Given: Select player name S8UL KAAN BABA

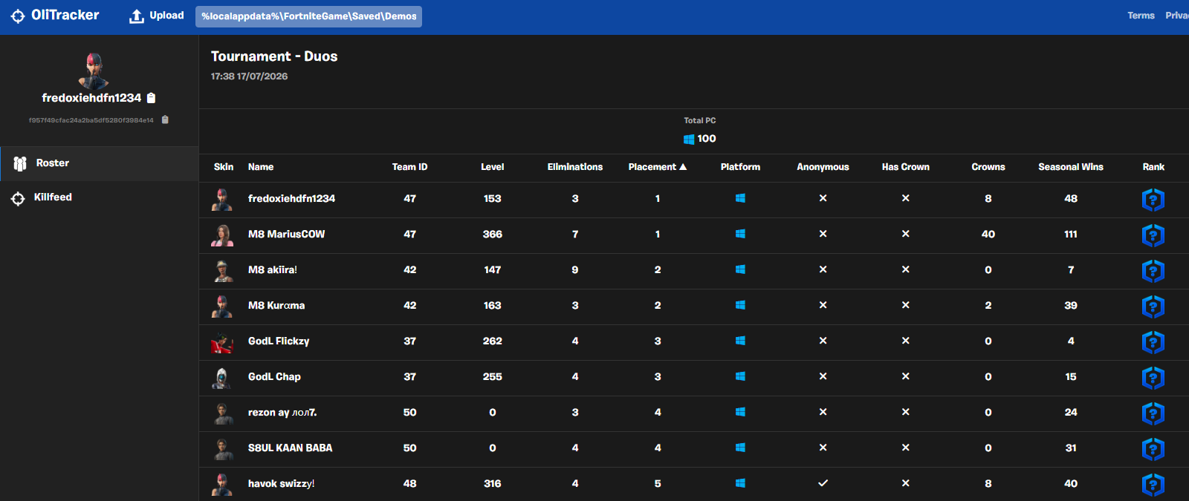Looking at the screenshot, I should (x=290, y=448).
